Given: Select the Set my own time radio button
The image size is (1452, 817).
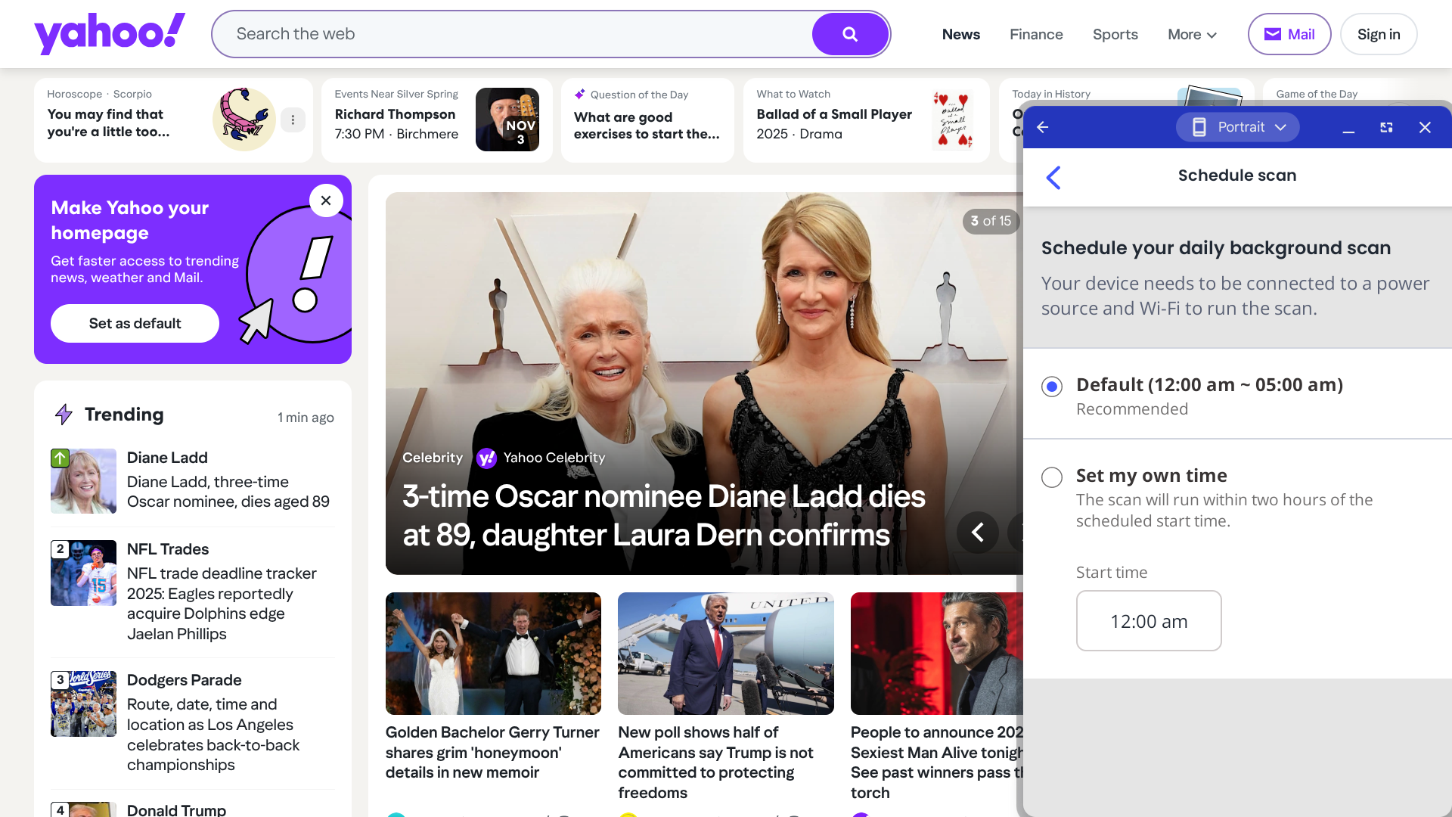Looking at the screenshot, I should (1052, 477).
